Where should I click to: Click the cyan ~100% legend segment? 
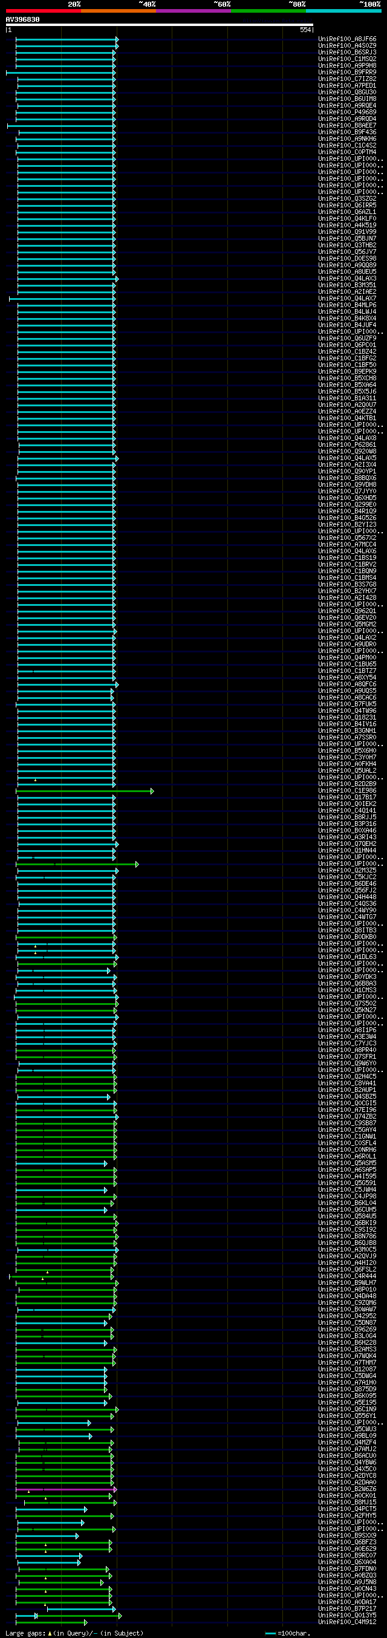(x=343, y=11)
